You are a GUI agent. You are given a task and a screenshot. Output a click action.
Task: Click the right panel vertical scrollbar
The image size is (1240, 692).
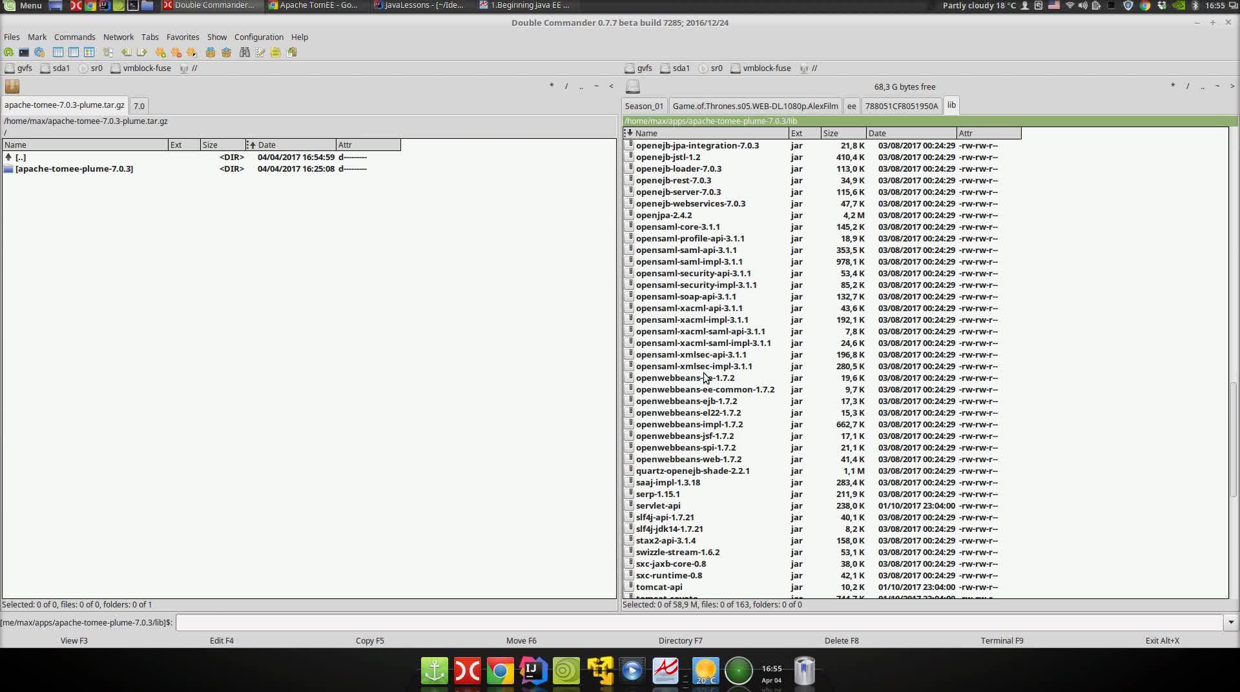[x=1234, y=439]
